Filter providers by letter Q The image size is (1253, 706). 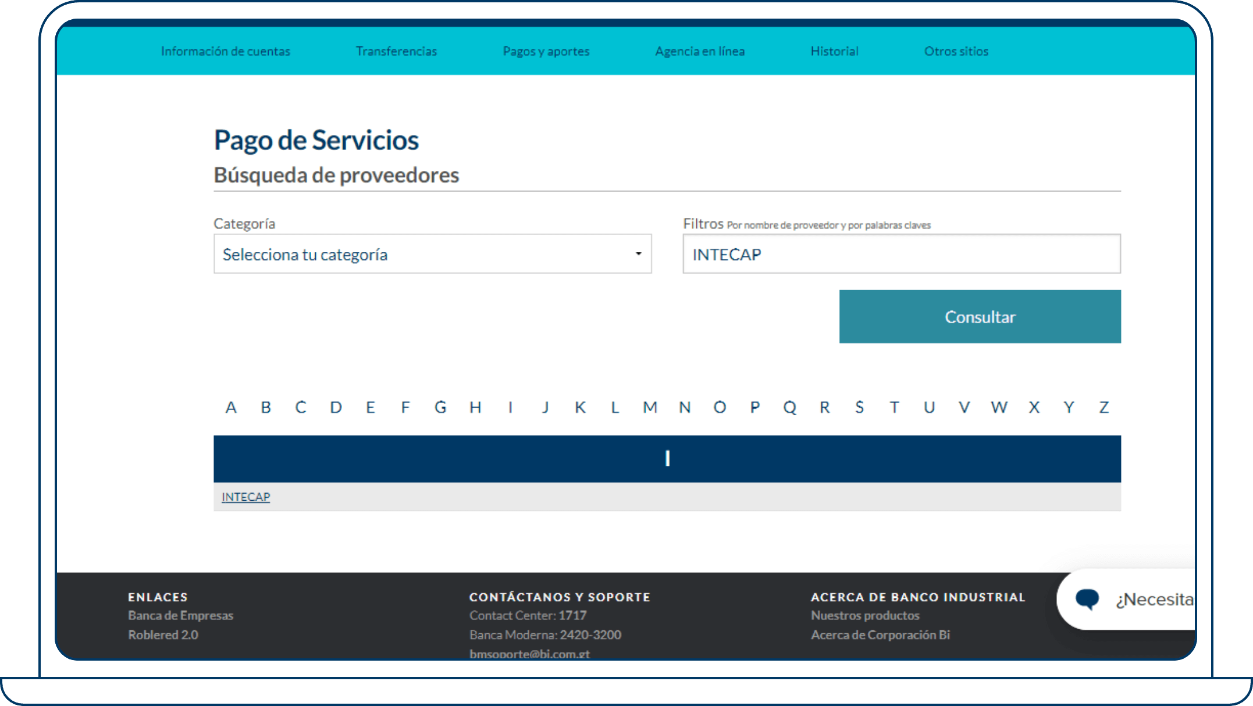point(789,407)
